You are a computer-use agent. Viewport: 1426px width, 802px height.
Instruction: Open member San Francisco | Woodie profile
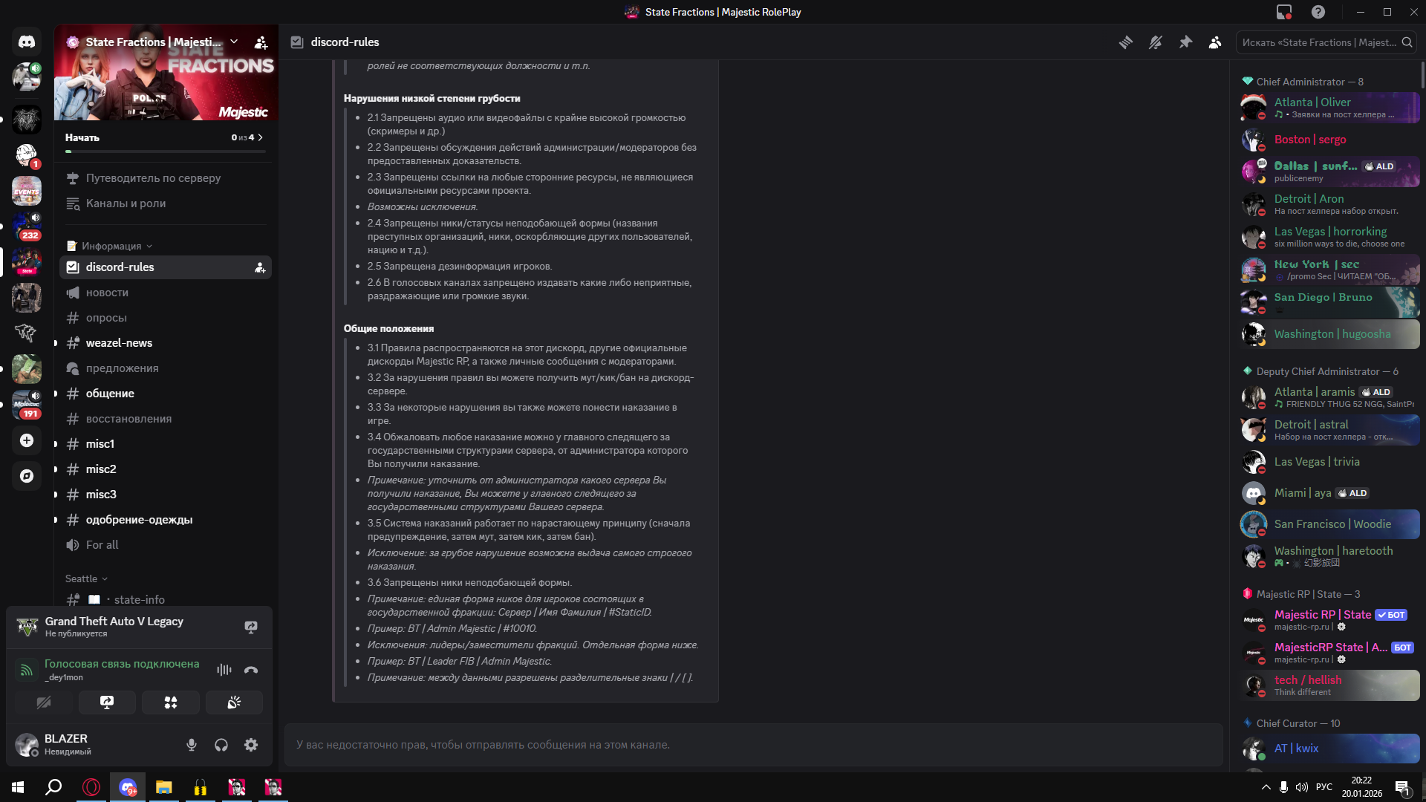(x=1329, y=524)
